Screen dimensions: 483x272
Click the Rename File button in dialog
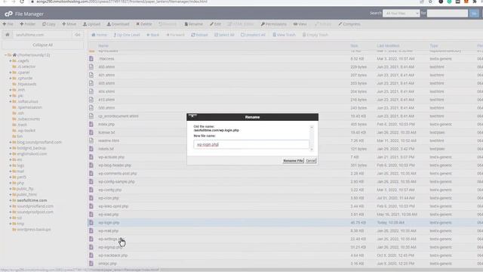[x=294, y=161]
